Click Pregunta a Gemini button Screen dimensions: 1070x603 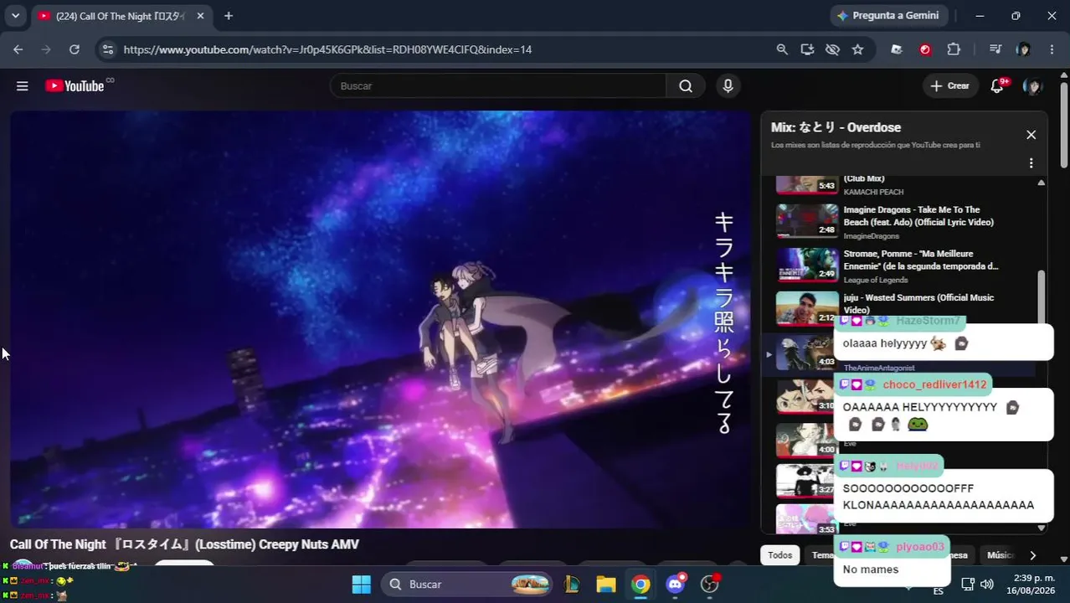(x=887, y=16)
